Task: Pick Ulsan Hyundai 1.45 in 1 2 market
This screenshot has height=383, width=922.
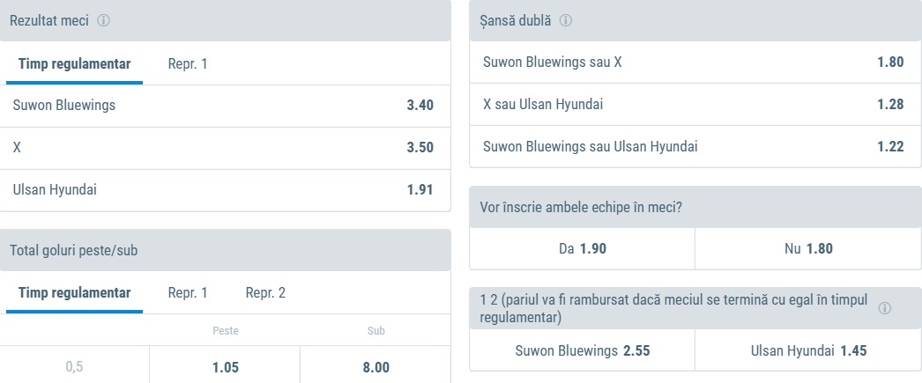Action: pos(807,350)
